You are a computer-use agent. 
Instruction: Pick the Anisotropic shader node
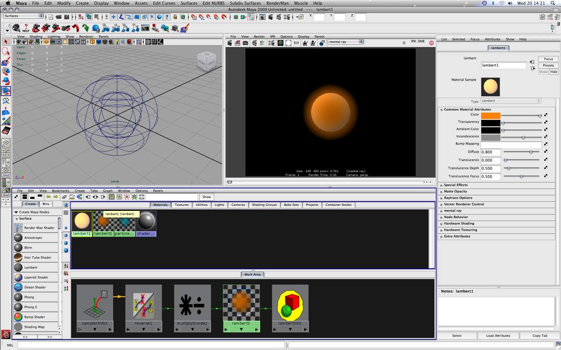[x=18, y=238]
